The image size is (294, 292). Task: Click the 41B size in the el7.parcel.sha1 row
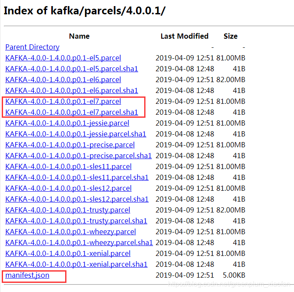coord(239,113)
